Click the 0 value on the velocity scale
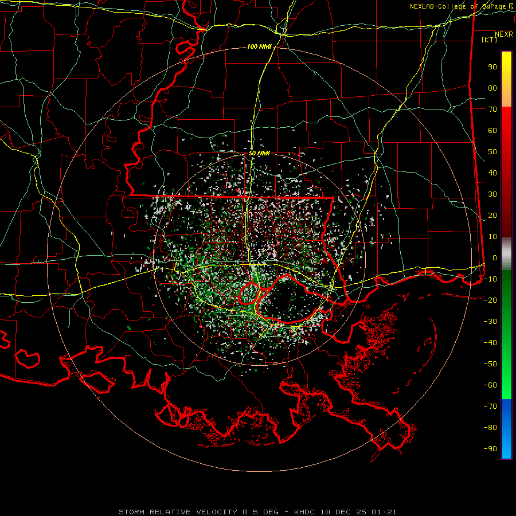 coord(495,258)
